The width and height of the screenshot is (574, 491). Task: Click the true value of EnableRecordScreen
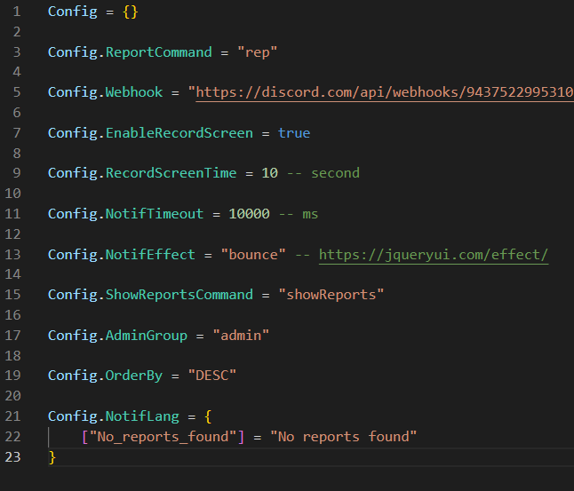[294, 133]
